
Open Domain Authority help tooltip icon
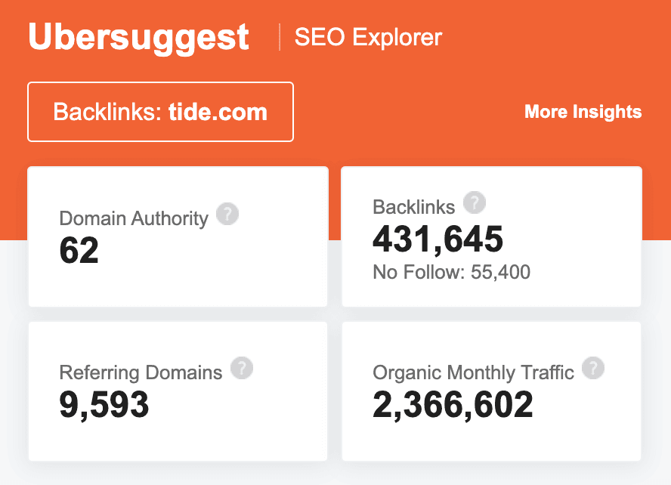(x=227, y=215)
